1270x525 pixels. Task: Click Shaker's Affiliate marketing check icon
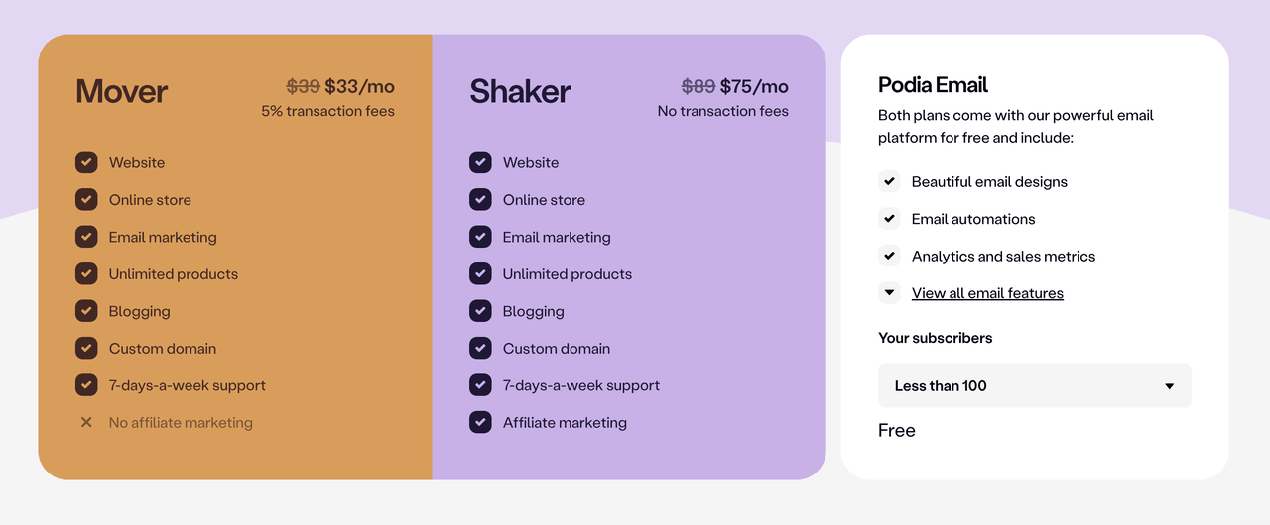(x=480, y=422)
